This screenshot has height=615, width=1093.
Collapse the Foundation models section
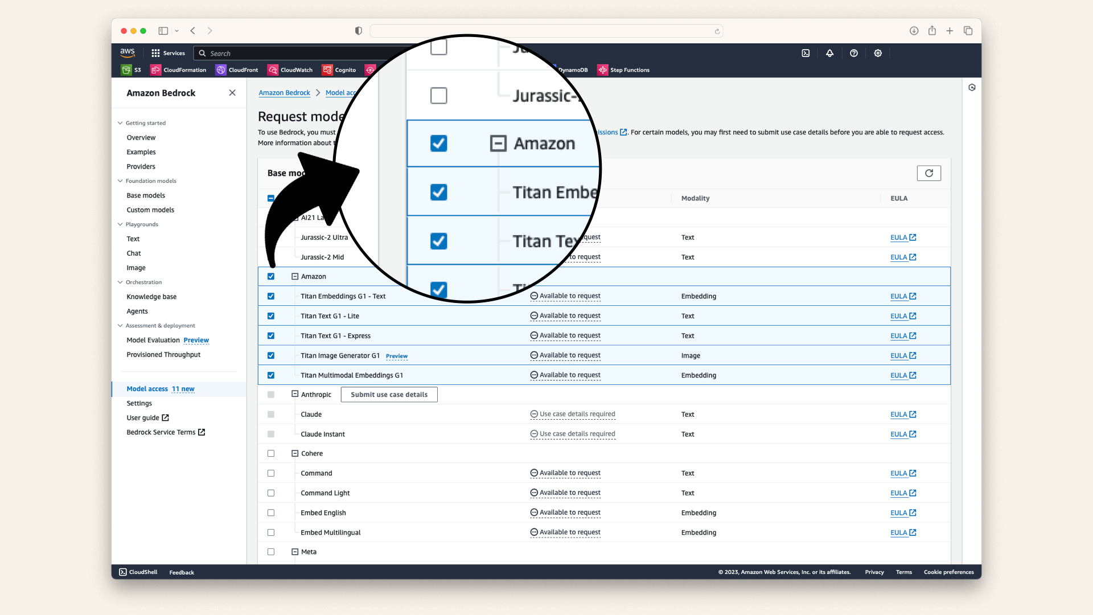coord(120,181)
